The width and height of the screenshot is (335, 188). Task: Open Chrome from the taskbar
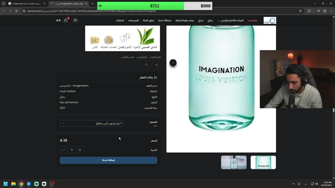click(21, 184)
